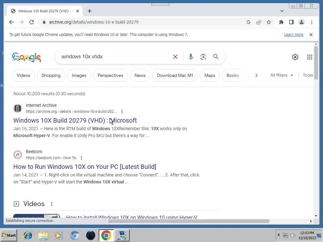Share this page via the share icon
Image resolution: width=323 pixels, height=242 pixels.
pos(259,22)
